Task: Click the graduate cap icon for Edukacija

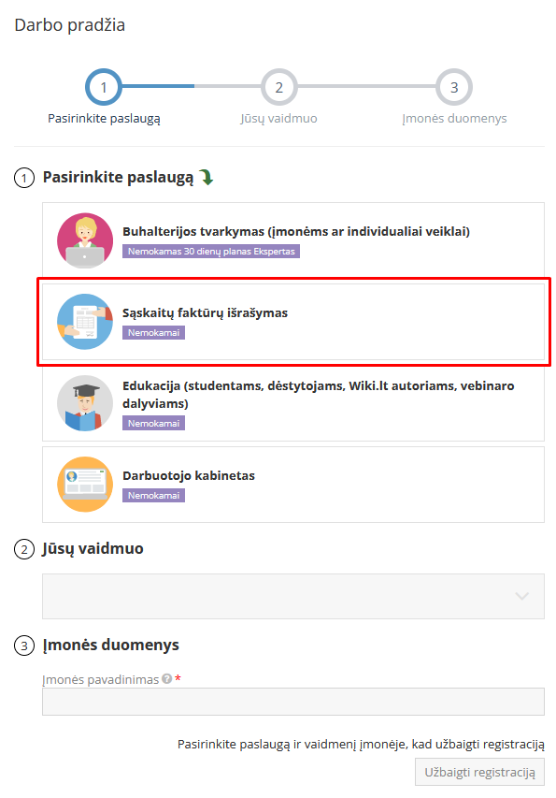Action: [85, 403]
